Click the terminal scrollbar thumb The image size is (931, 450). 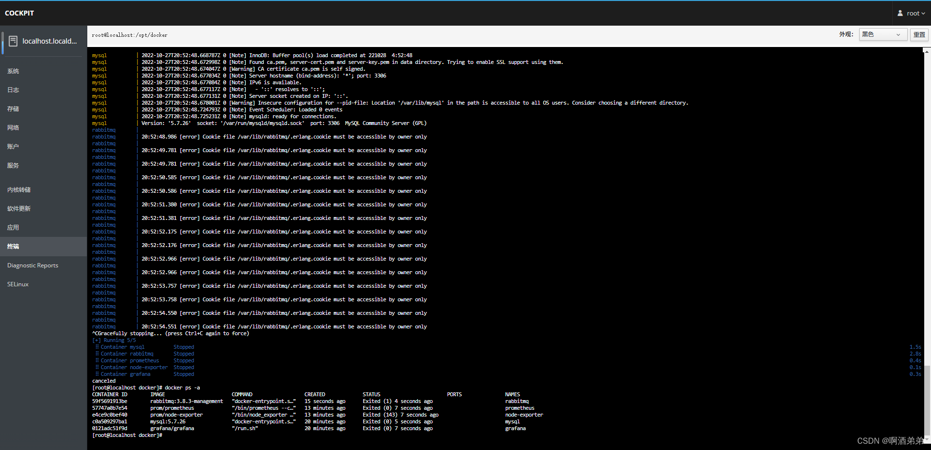(927, 401)
